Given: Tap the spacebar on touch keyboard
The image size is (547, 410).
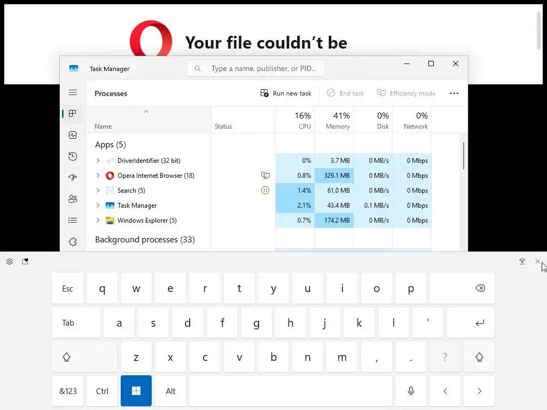Looking at the screenshot, I should tap(291, 391).
